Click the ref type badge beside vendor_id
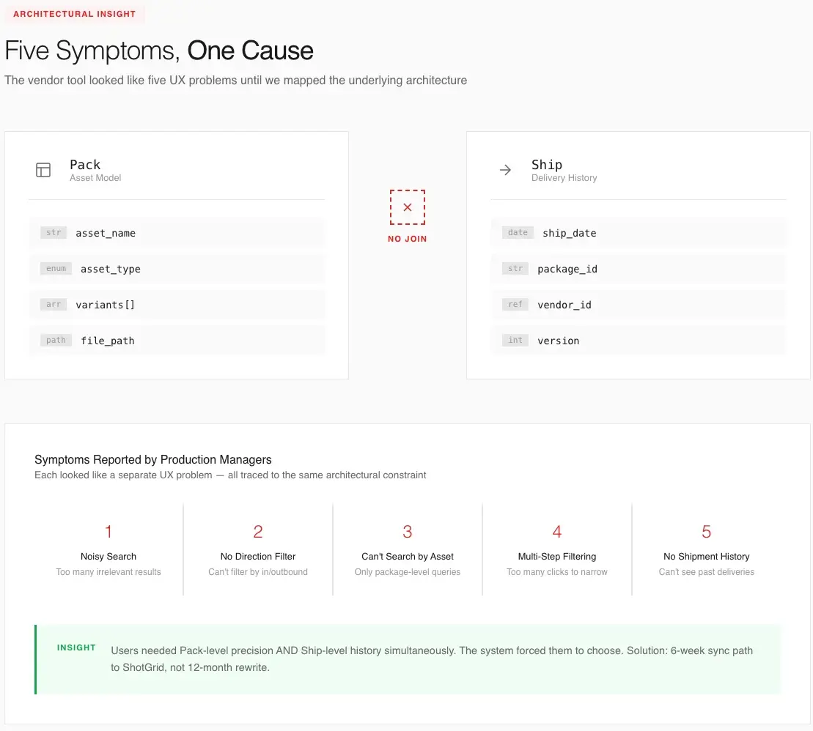 click(x=515, y=305)
